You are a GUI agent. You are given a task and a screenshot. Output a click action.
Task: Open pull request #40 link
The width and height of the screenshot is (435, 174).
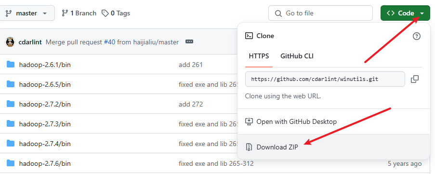[x=109, y=42]
